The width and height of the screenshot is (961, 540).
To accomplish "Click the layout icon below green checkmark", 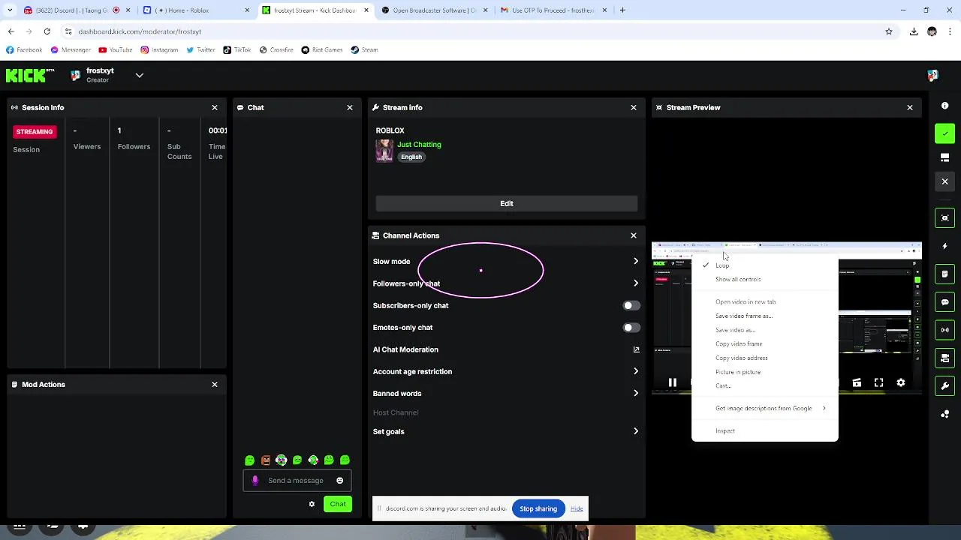I will pos(944,157).
